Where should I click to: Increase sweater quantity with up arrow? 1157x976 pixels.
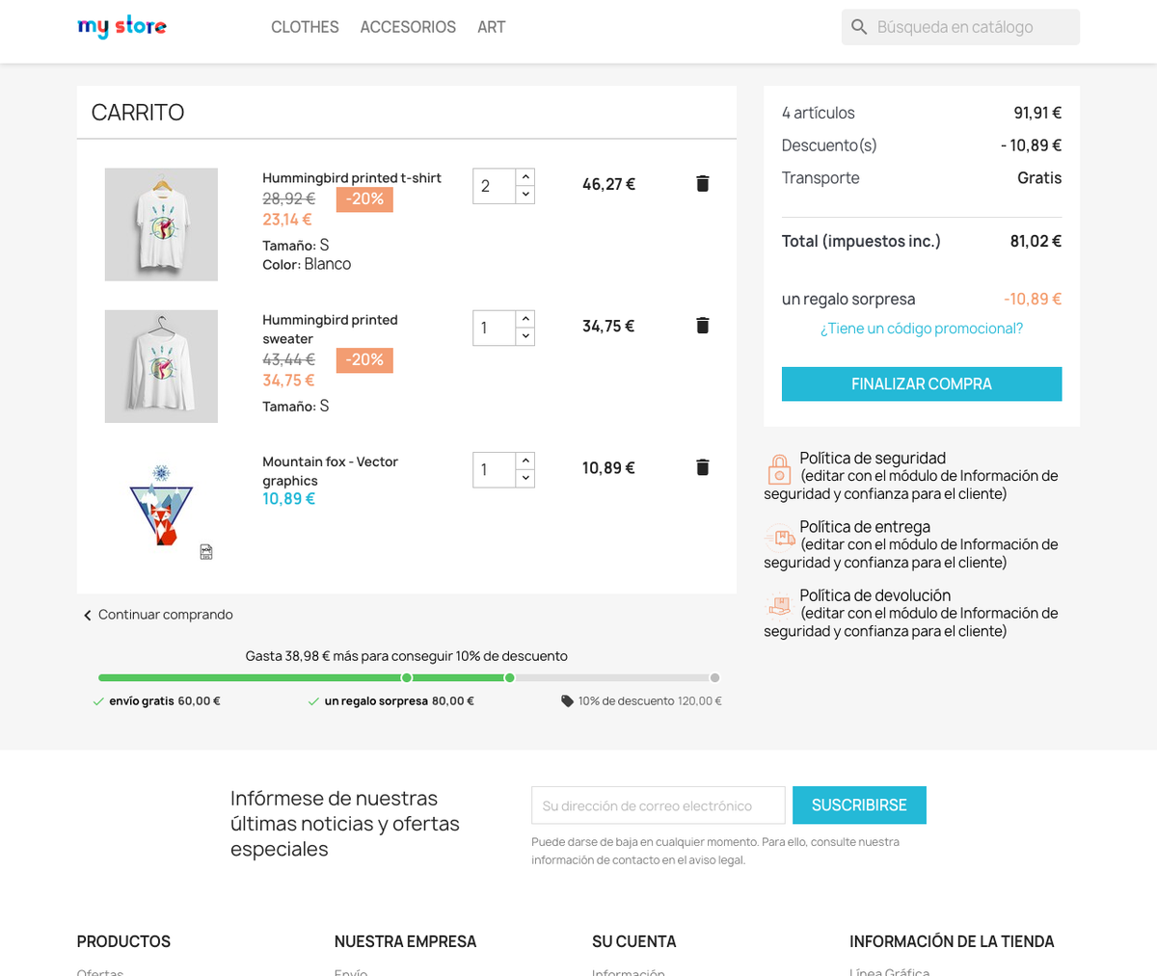pos(525,319)
